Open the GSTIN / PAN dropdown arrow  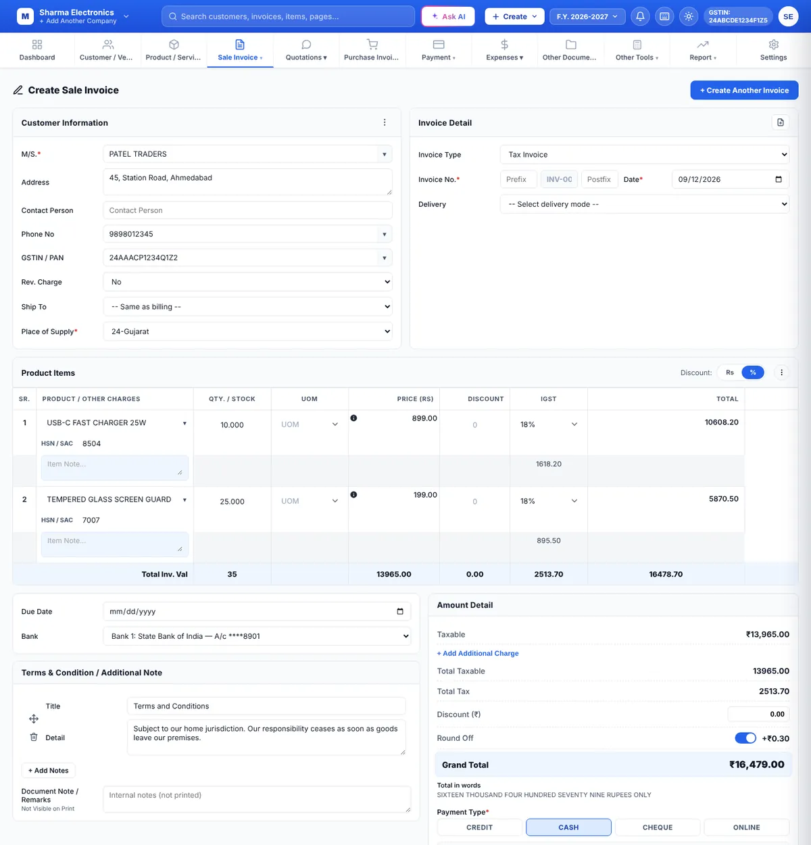click(385, 258)
